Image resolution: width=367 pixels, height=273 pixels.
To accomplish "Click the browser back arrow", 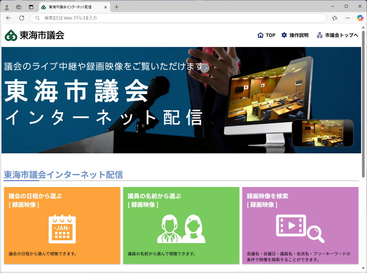I will point(8,18).
